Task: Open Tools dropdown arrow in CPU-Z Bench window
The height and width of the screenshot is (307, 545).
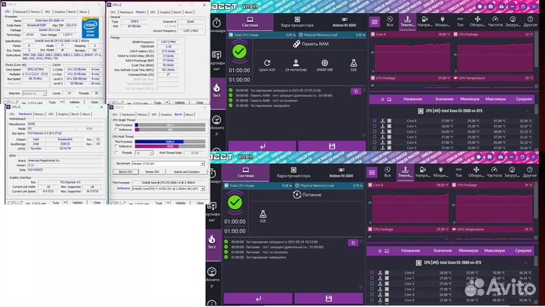Action: (x=168, y=202)
